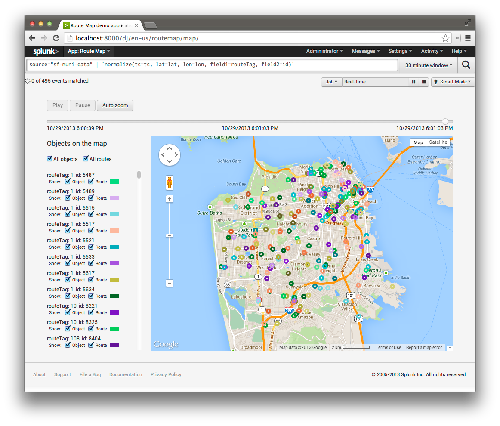The height and width of the screenshot is (426, 500).
Task: Open File a Bug link
Action: pyautogui.click(x=90, y=374)
